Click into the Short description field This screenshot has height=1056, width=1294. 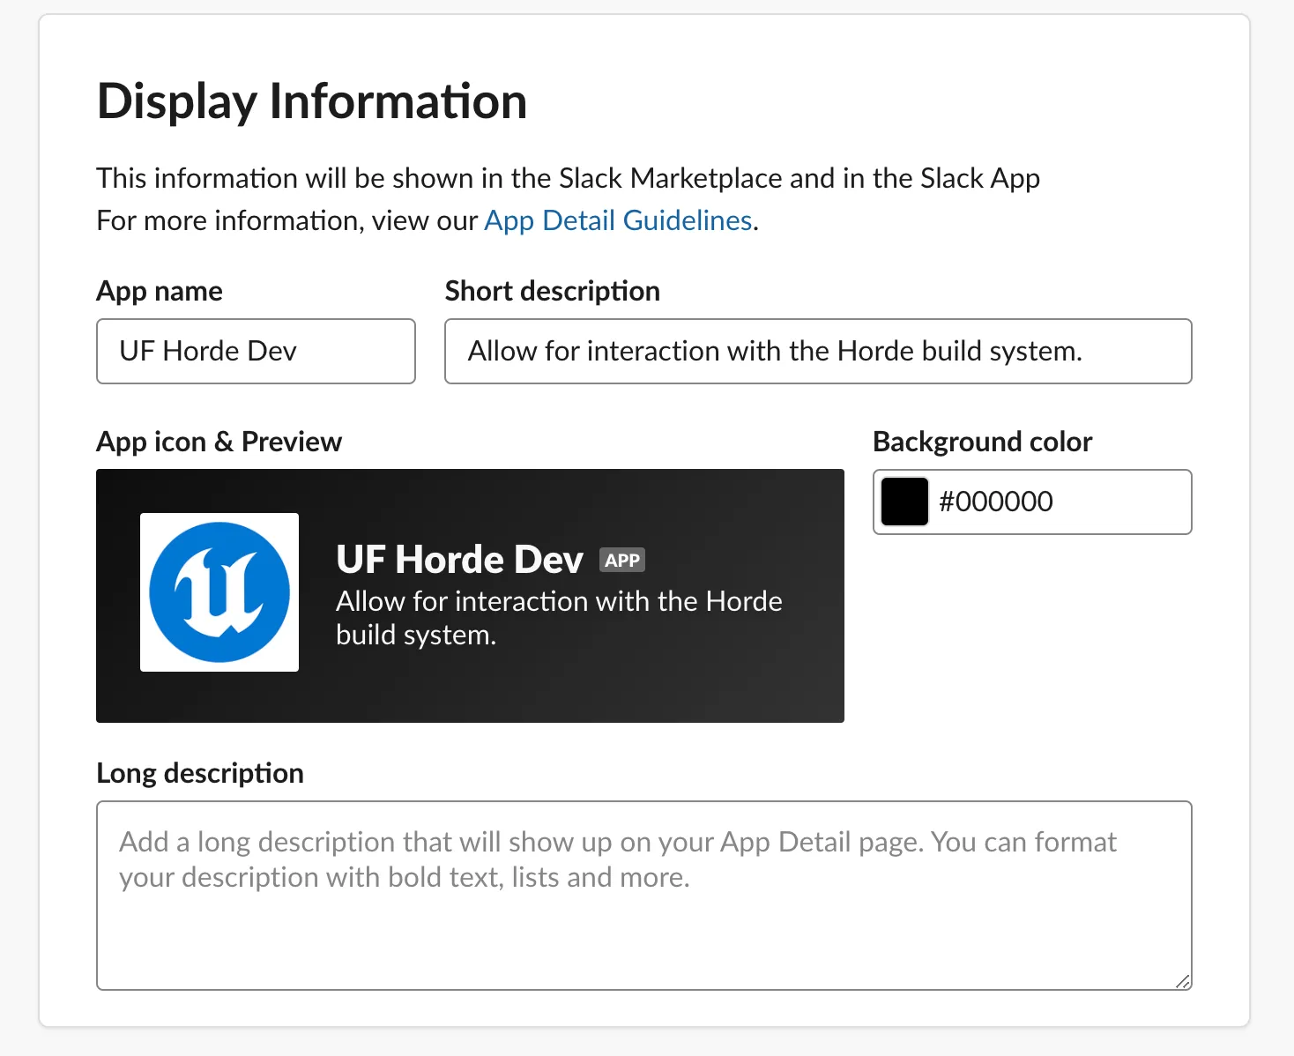point(818,351)
